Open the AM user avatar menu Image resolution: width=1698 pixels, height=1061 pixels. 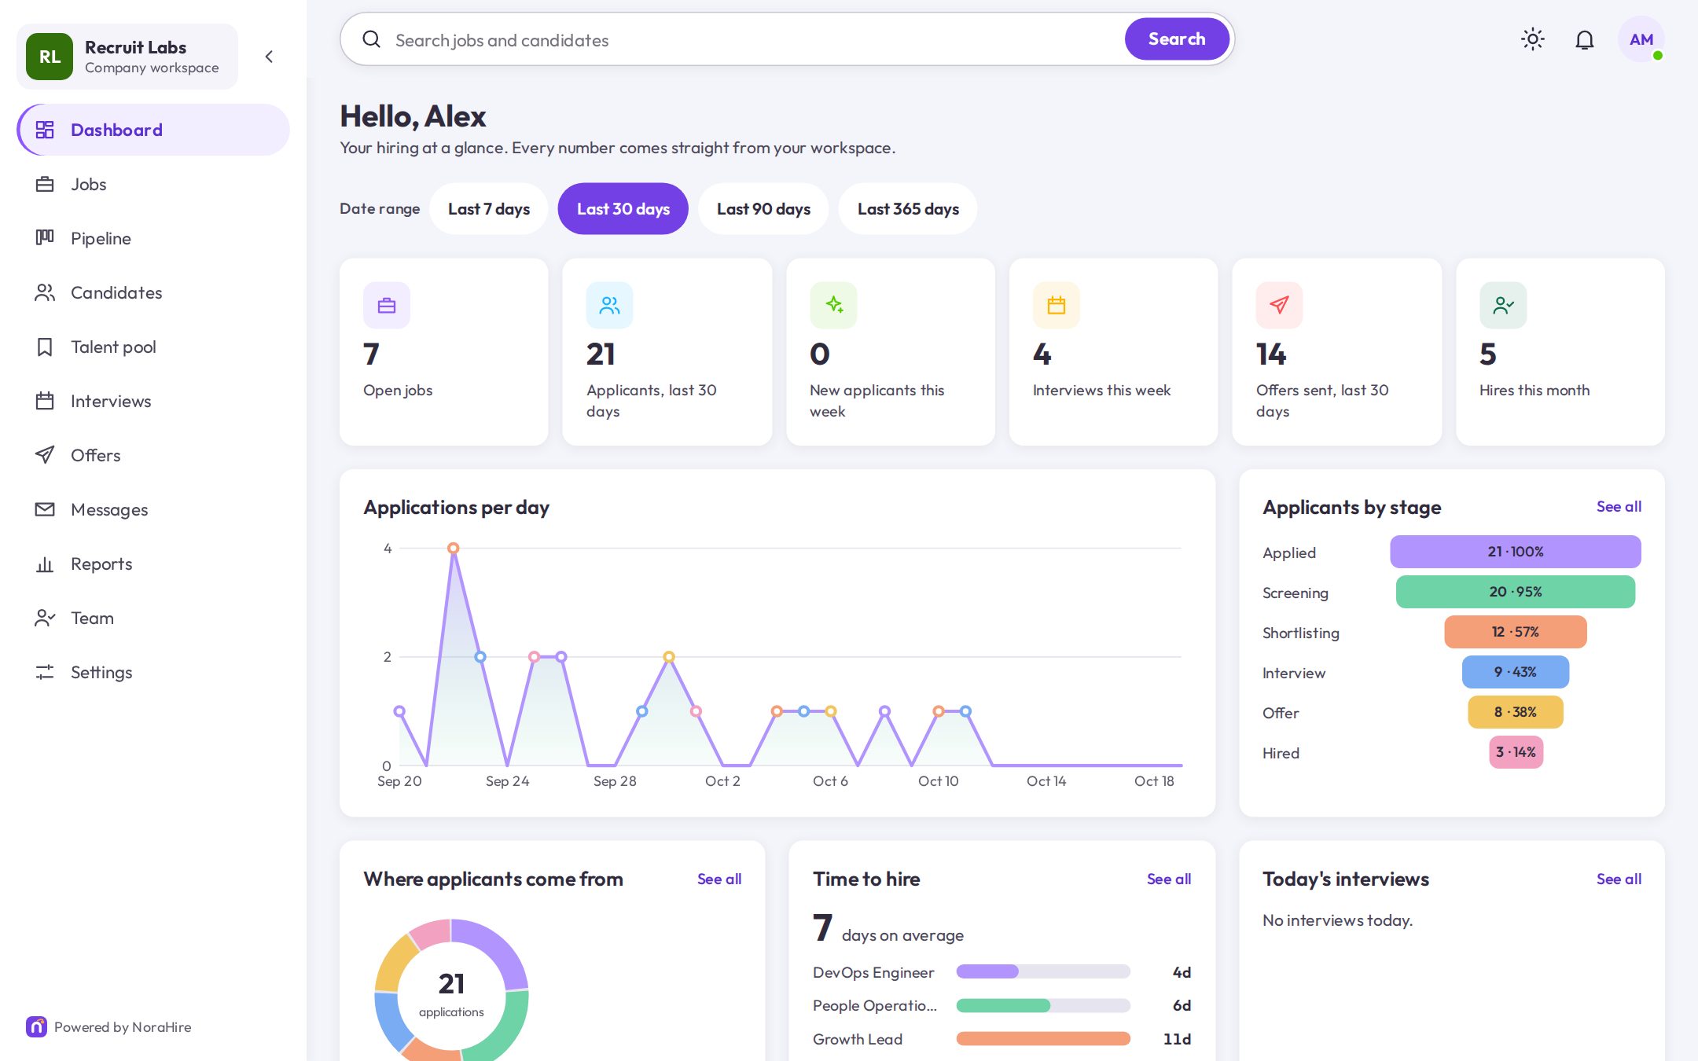[1641, 39]
